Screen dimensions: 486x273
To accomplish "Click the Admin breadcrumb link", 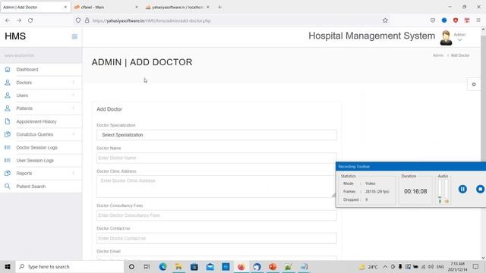I will point(438,55).
